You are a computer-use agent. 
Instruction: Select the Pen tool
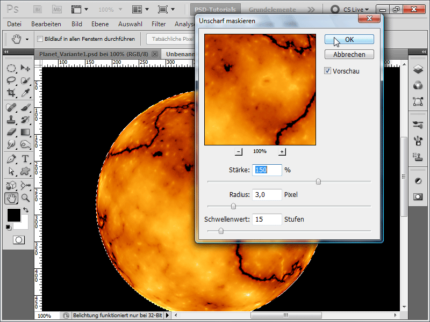click(11, 159)
